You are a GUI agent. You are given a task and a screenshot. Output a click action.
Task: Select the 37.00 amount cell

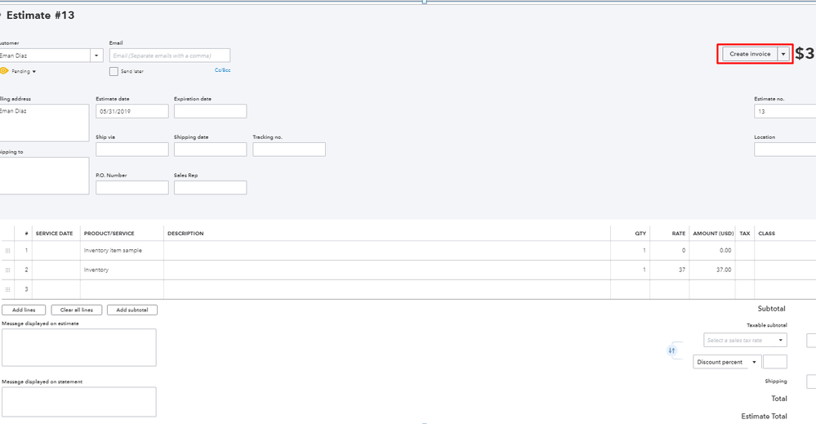(712, 270)
